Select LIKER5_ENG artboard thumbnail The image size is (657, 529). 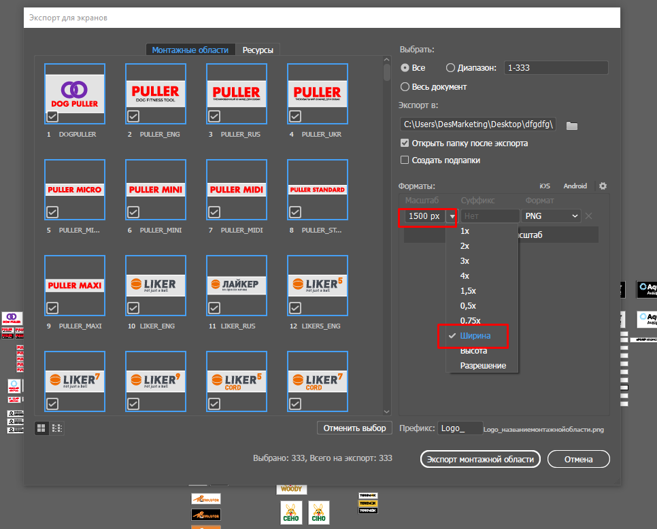pyautogui.click(x=317, y=285)
